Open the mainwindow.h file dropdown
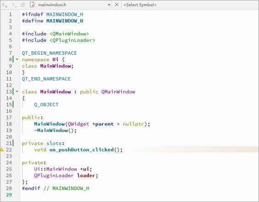 [109, 5]
